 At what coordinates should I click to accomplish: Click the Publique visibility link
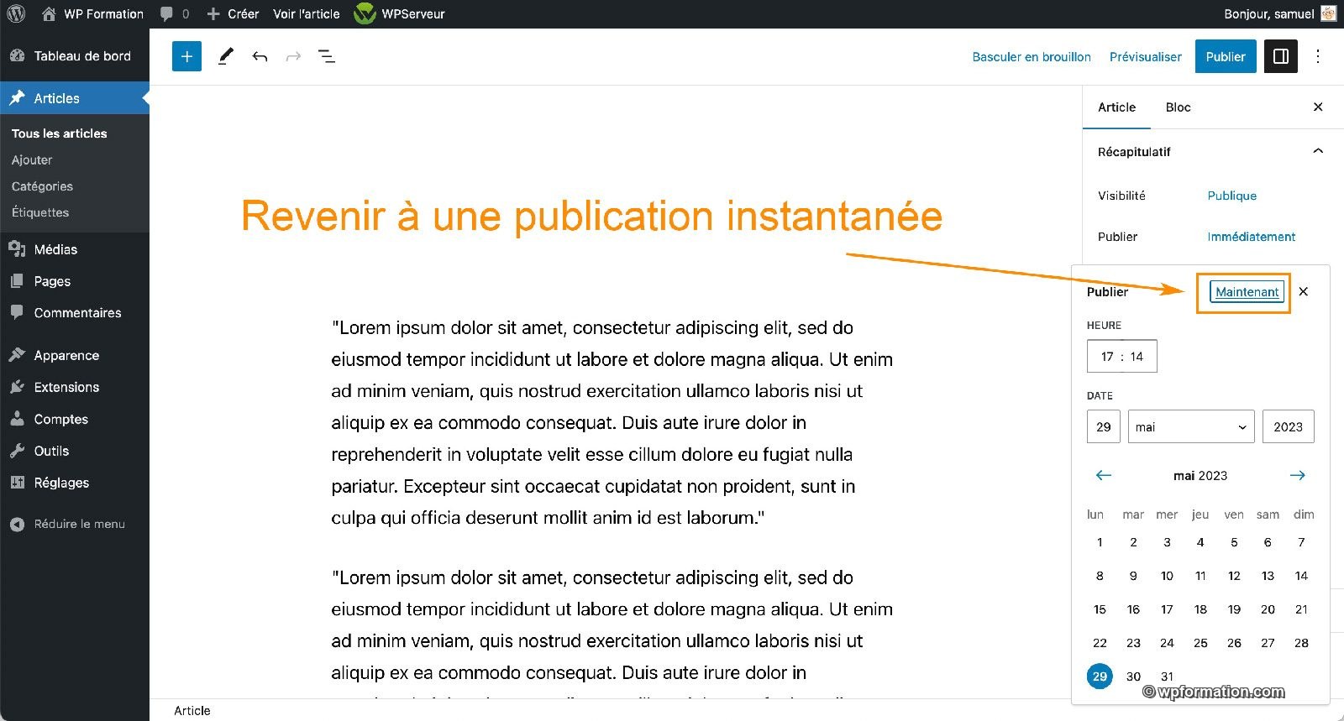1231,196
